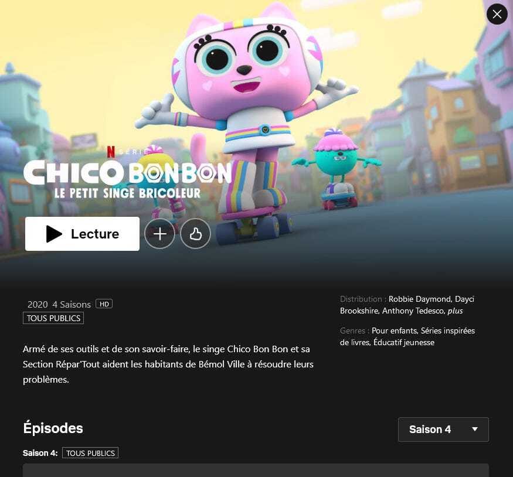Viewport: 513px width, 477px height.
Task: Click the Saison 4 TOUS PUBLICS rating badge
Action: pos(90,453)
